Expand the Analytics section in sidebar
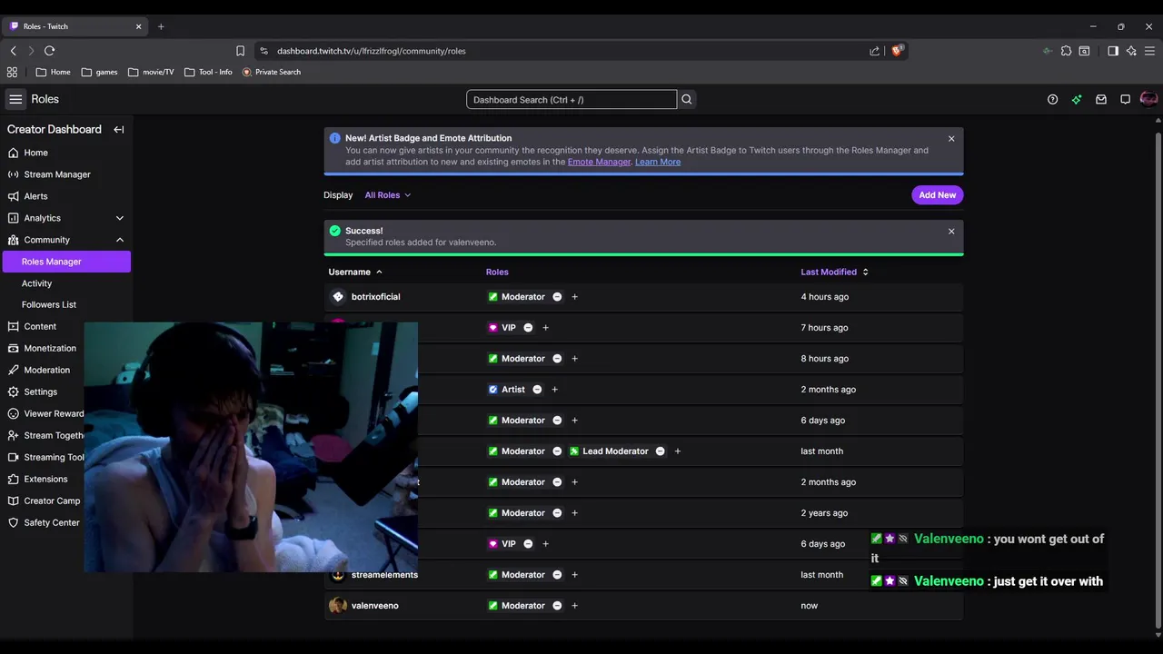This screenshot has height=654, width=1163. [x=120, y=218]
